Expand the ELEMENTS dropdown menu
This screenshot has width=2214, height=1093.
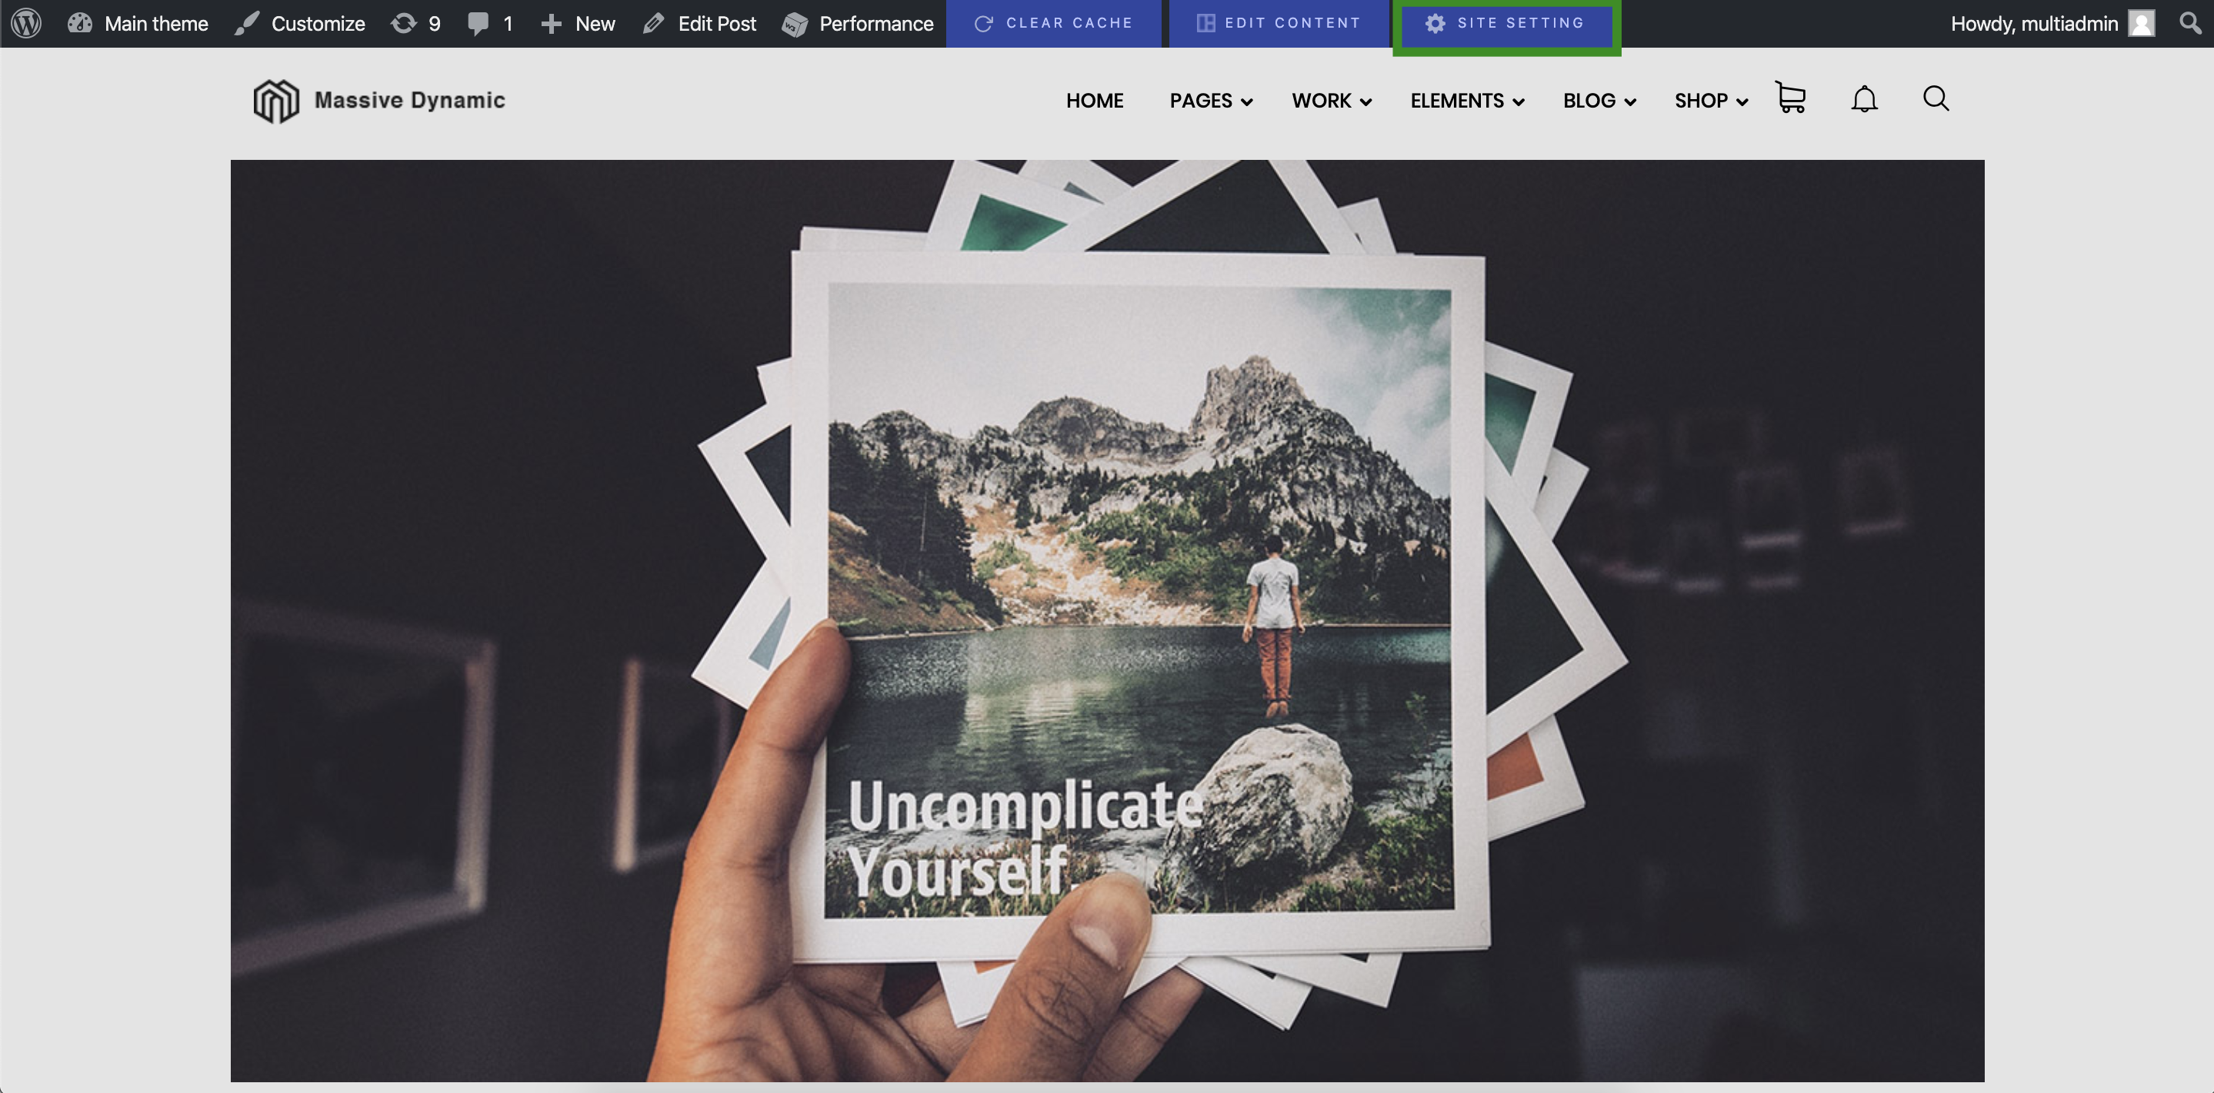tap(1466, 101)
